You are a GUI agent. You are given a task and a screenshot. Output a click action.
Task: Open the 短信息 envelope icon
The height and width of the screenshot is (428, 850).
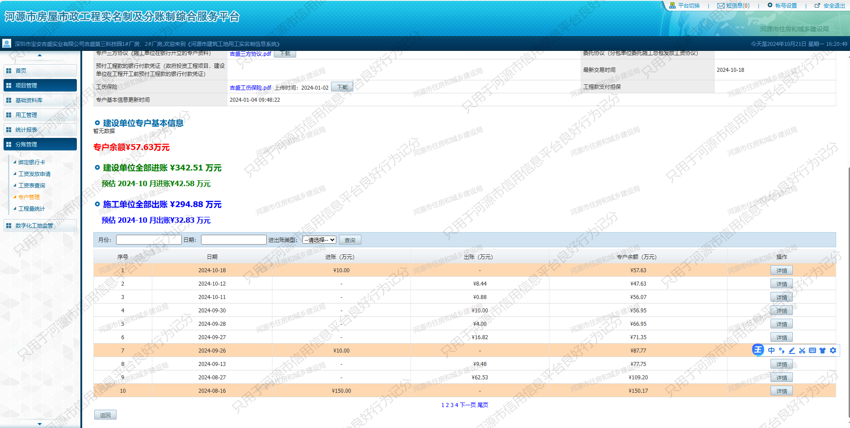pyautogui.click(x=720, y=6)
